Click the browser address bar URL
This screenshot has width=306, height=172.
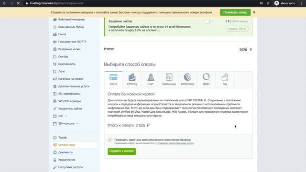[56, 3]
